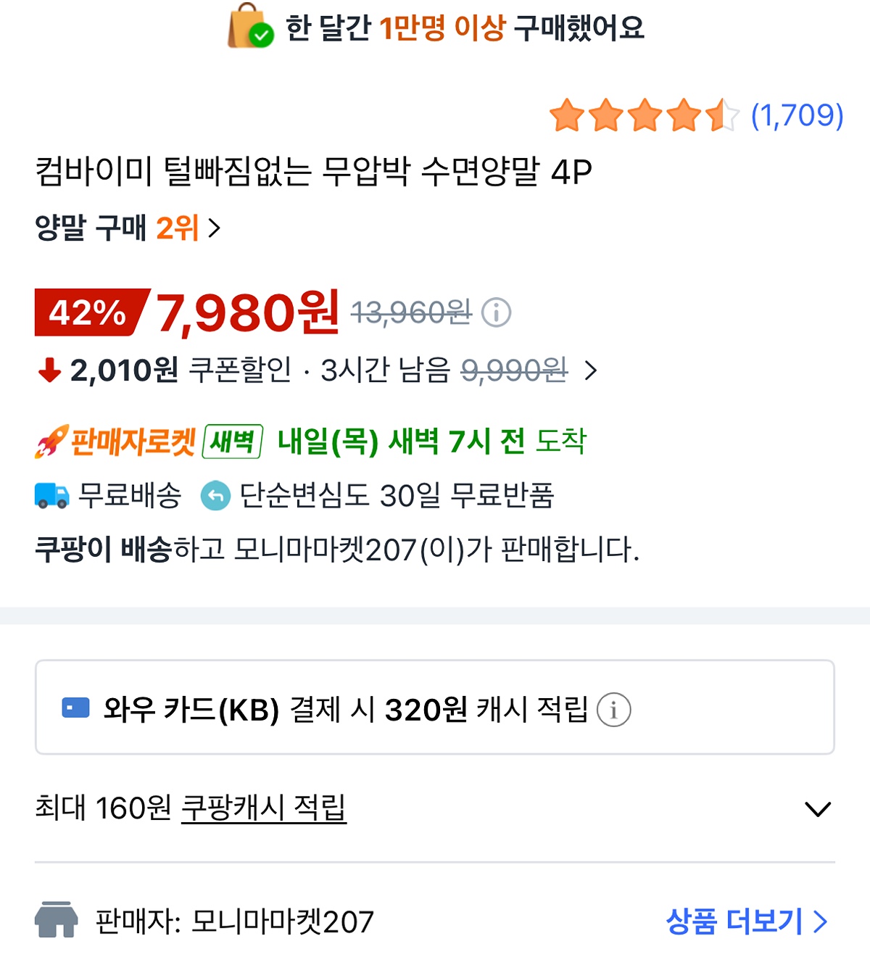Open the 양말 구매 2위 ranking chevron
870x970 pixels.
click(x=214, y=229)
